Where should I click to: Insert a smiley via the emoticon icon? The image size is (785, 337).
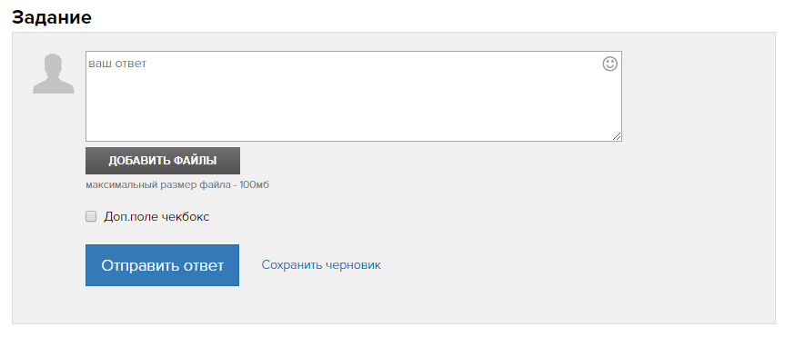[609, 64]
